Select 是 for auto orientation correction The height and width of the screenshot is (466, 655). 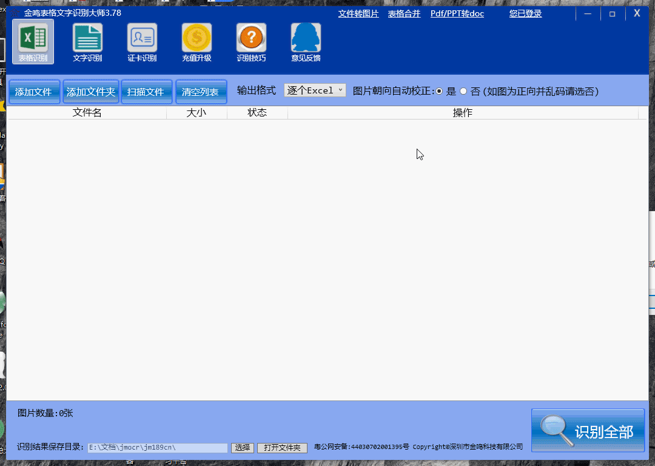[439, 91]
